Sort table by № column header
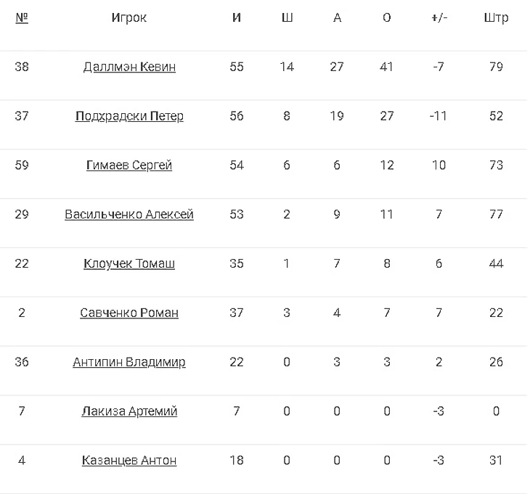 pyautogui.click(x=22, y=18)
